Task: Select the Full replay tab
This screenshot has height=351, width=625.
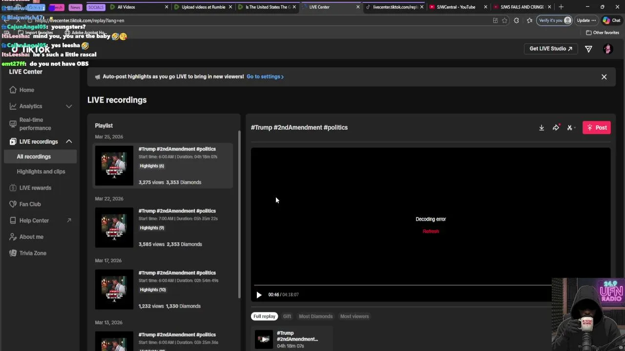Action: tap(264, 316)
